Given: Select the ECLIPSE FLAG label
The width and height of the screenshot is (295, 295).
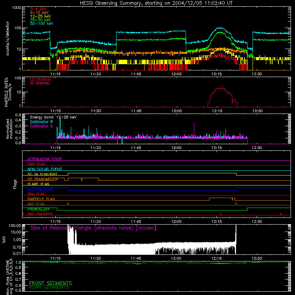Looking at the screenshot, I should (x=40, y=189).
